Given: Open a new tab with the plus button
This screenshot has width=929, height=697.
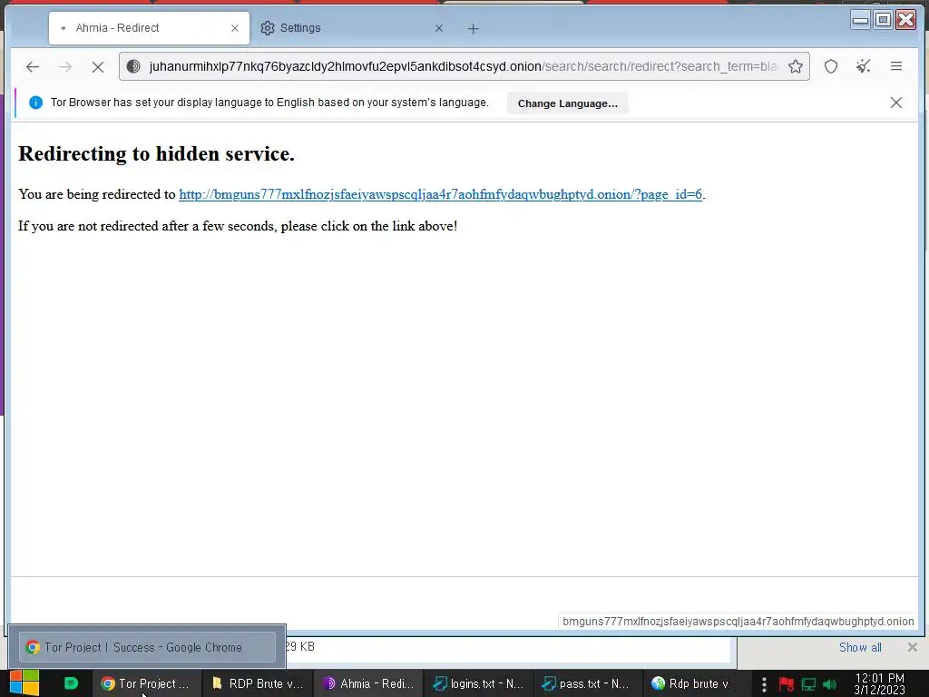Looking at the screenshot, I should (473, 28).
